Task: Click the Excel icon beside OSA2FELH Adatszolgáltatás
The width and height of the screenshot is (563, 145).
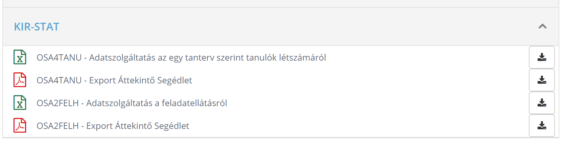Action: point(20,103)
